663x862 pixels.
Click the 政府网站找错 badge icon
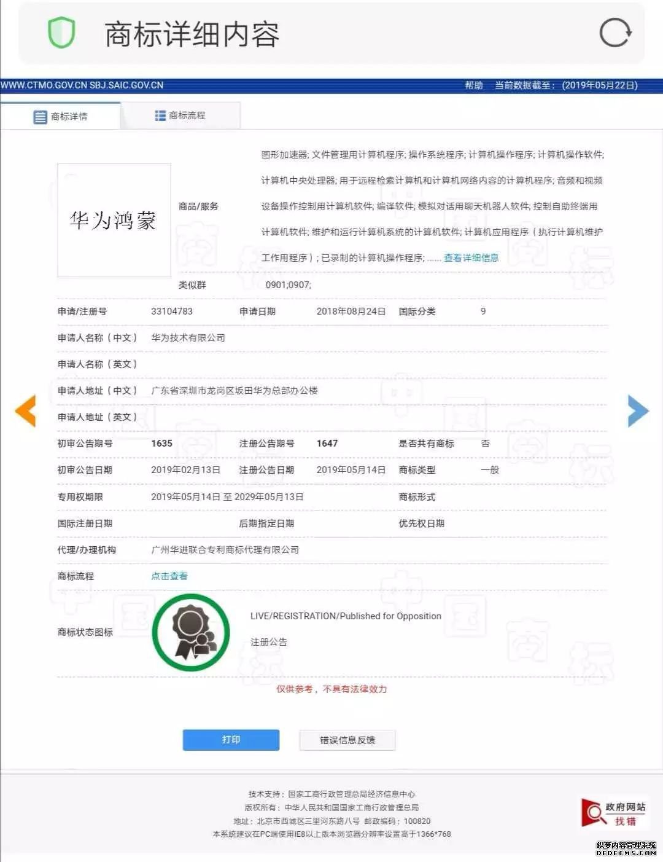[x=613, y=813]
